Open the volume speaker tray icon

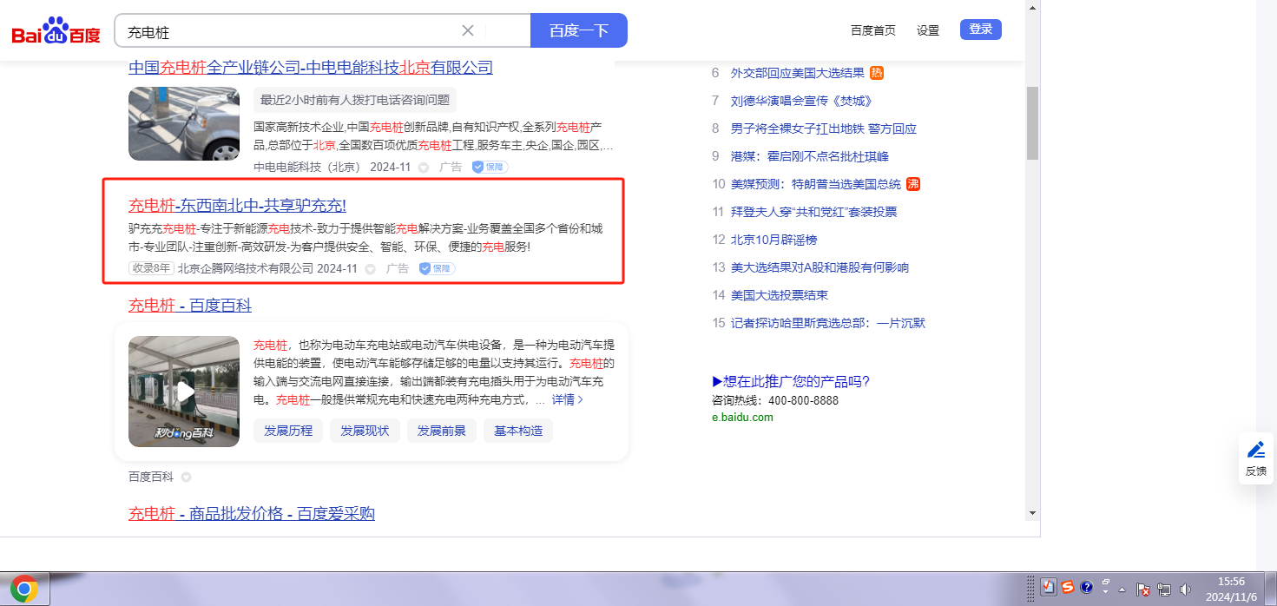1186,590
